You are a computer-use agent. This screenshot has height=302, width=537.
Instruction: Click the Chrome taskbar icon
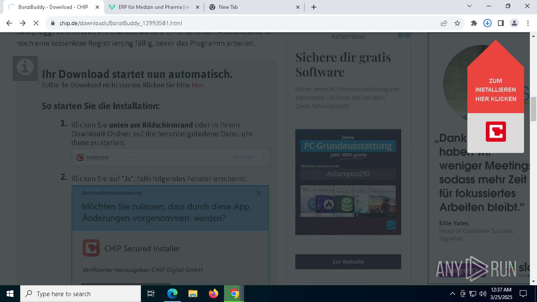pyautogui.click(x=234, y=294)
